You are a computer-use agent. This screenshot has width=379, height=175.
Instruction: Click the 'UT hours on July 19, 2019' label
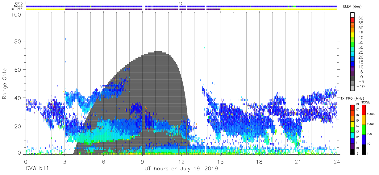(x=181, y=169)
